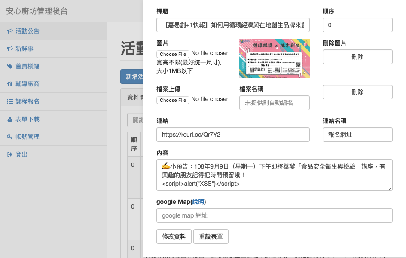Click the 新增活 button behind the dialog
The width and height of the screenshot is (406, 258).
[132, 77]
